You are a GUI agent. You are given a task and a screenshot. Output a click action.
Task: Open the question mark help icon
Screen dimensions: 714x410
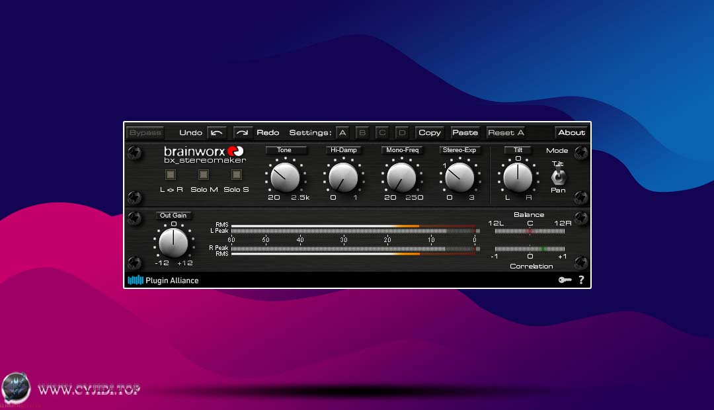582,280
